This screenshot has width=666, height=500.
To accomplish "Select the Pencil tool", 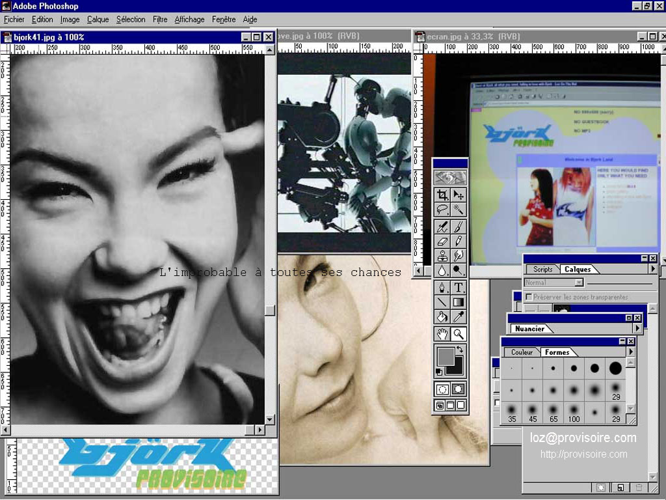I will pos(459,241).
